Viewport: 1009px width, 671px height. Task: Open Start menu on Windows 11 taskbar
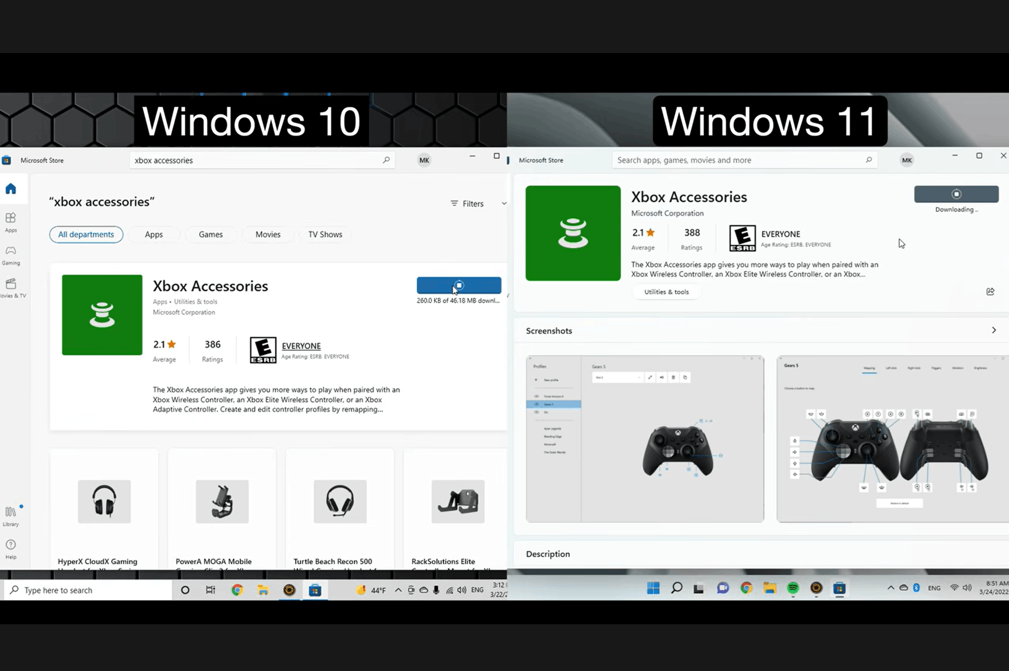pos(653,588)
